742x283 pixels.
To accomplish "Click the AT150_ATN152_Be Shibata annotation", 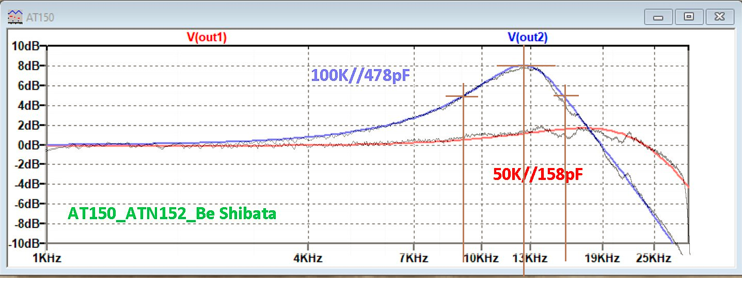I will (x=172, y=213).
